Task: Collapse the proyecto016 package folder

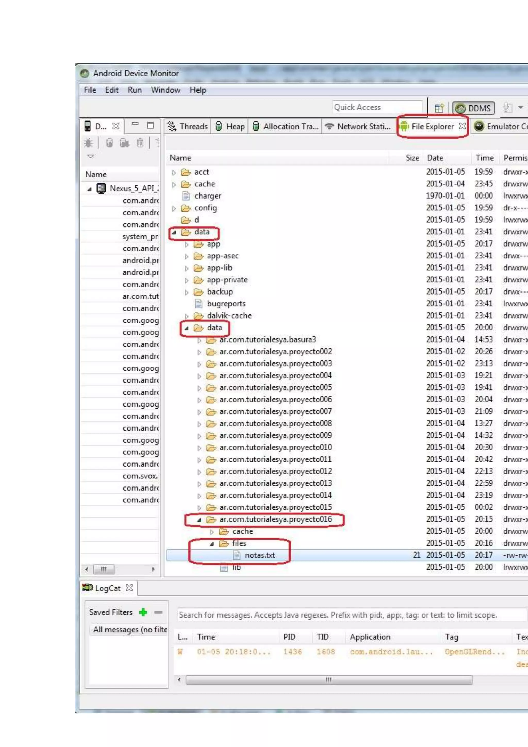Action: point(199,520)
